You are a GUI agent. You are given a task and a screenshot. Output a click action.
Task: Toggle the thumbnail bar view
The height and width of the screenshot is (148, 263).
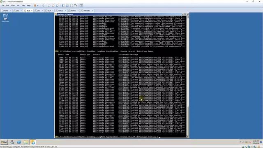pos(67,5)
